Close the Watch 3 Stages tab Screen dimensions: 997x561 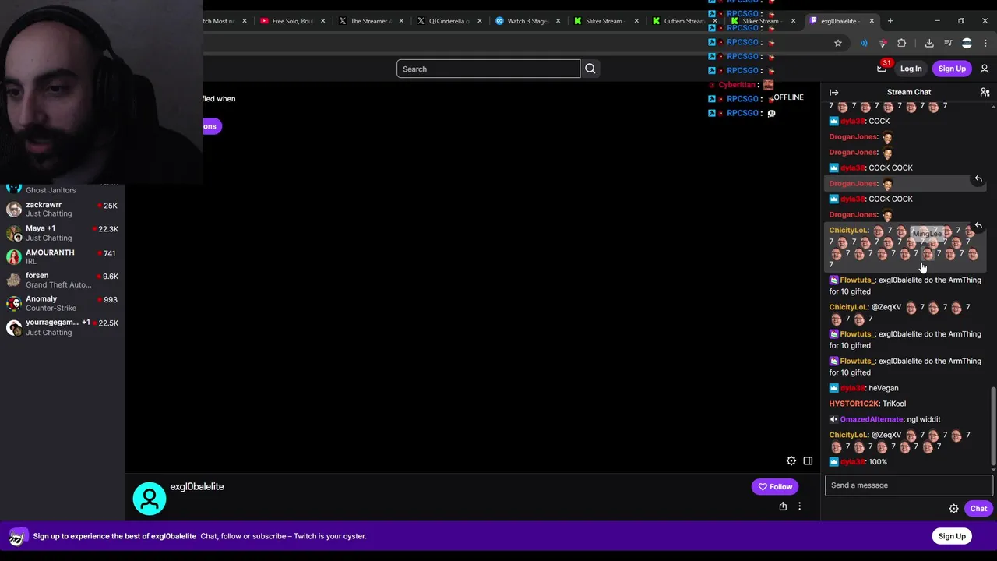point(558,21)
